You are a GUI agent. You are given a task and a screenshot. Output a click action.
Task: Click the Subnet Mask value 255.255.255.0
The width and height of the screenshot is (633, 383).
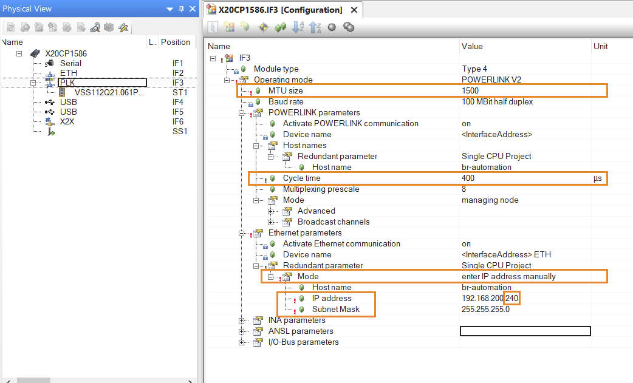click(485, 309)
